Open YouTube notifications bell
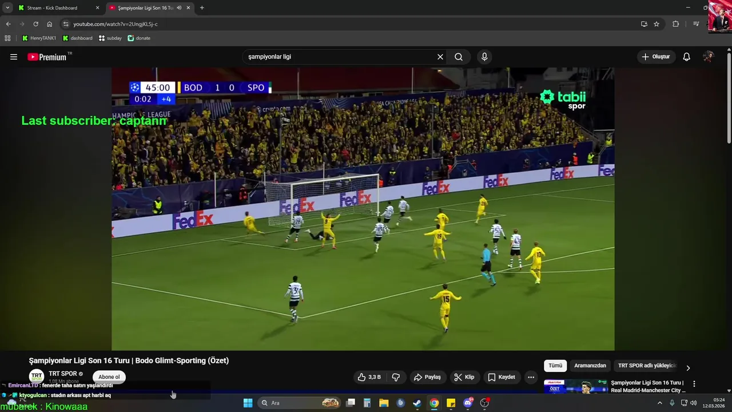The width and height of the screenshot is (732, 412). click(x=687, y=57)
